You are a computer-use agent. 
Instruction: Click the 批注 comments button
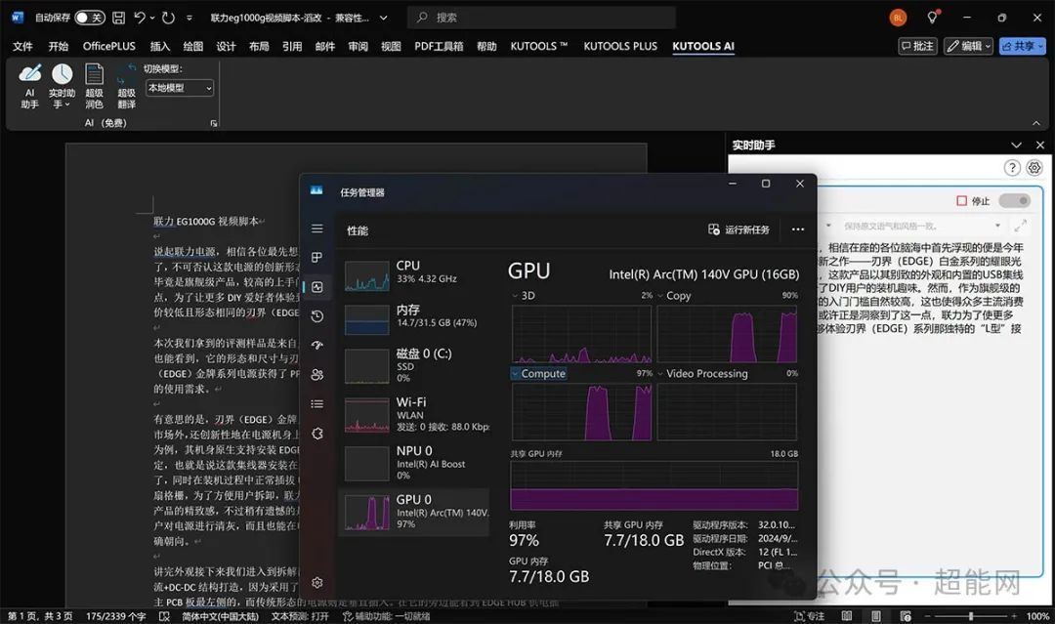click(917, 46)
